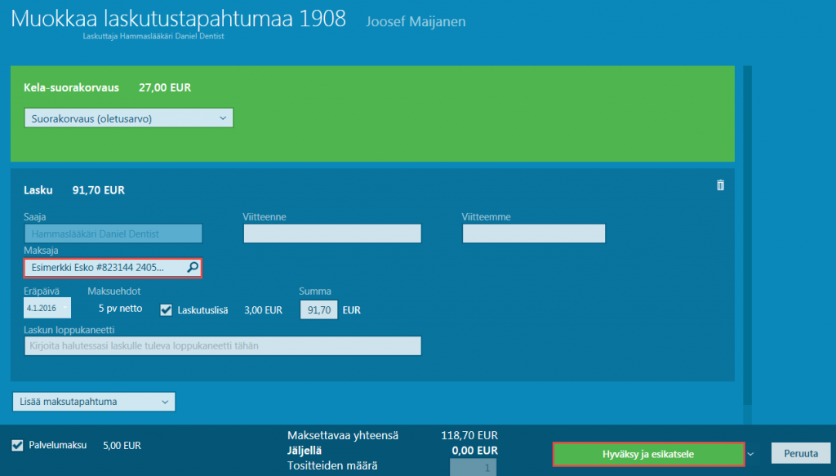Select the Eräpäivä date field 4.1.2016
836x476 pixels.
(x=42, y=307)
